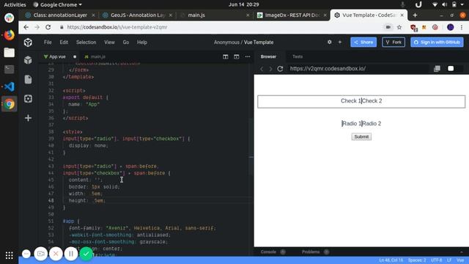Open the editor more options menu

tap(248, 56)
